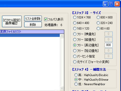Click the [ピクセル固定] 画像確認 button
This screenshot has width=121, height=91.
tap(12, 21)
